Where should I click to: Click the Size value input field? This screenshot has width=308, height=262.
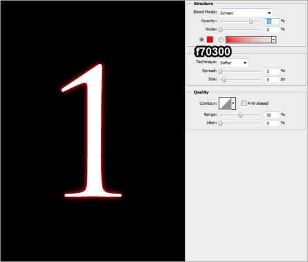(272, 80)
